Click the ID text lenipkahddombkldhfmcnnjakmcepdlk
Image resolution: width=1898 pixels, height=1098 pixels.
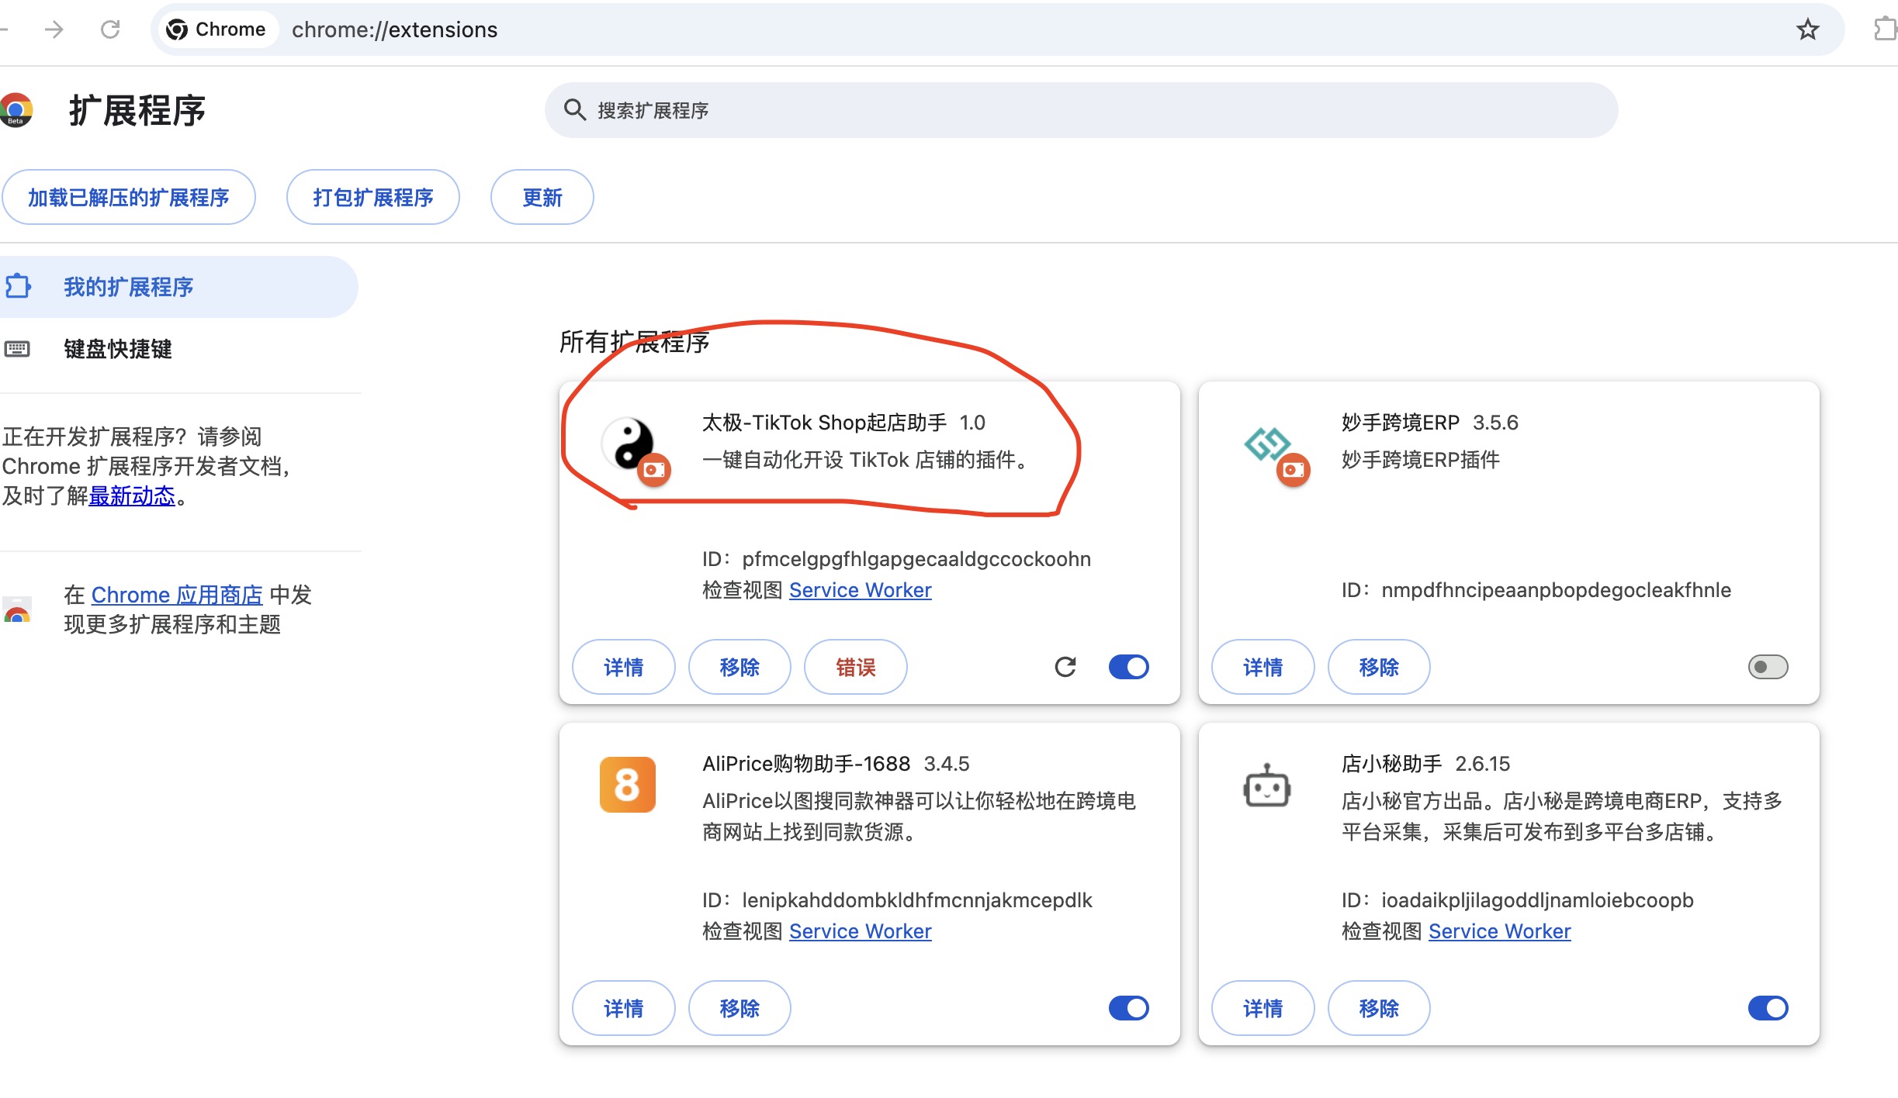pyautogui.click(x=917, y=900)
